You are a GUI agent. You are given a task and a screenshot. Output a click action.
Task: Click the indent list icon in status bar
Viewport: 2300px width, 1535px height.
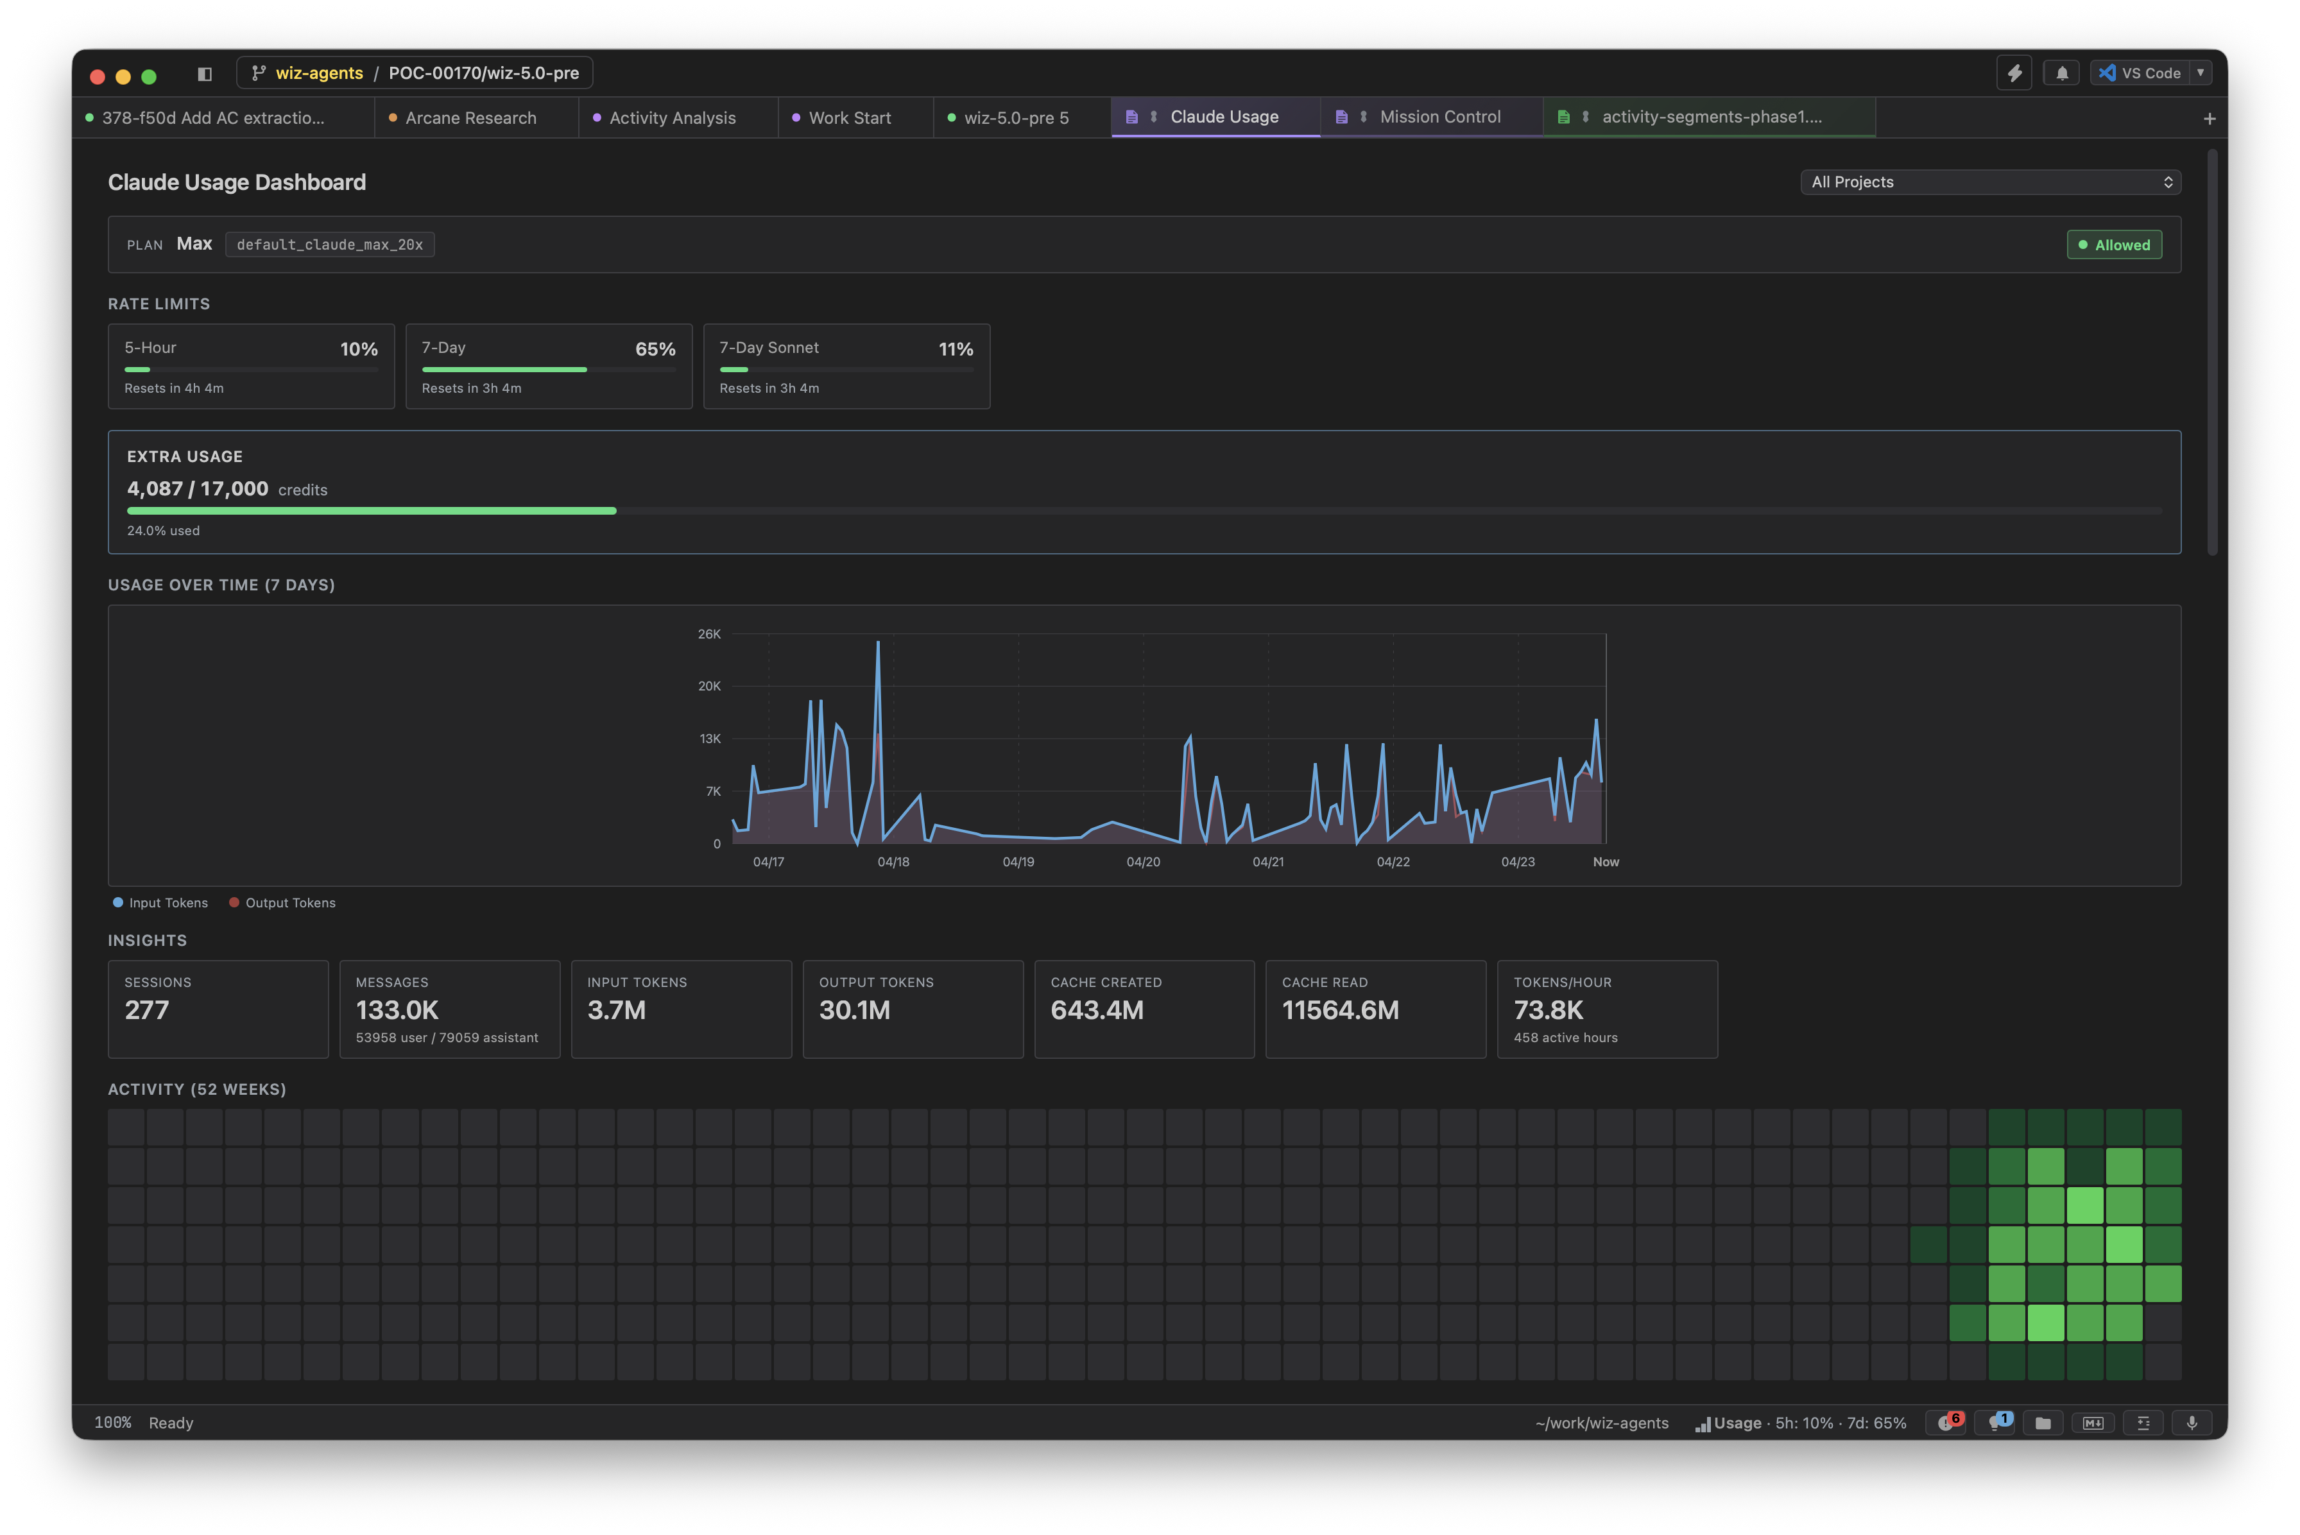[2142, 1423]
